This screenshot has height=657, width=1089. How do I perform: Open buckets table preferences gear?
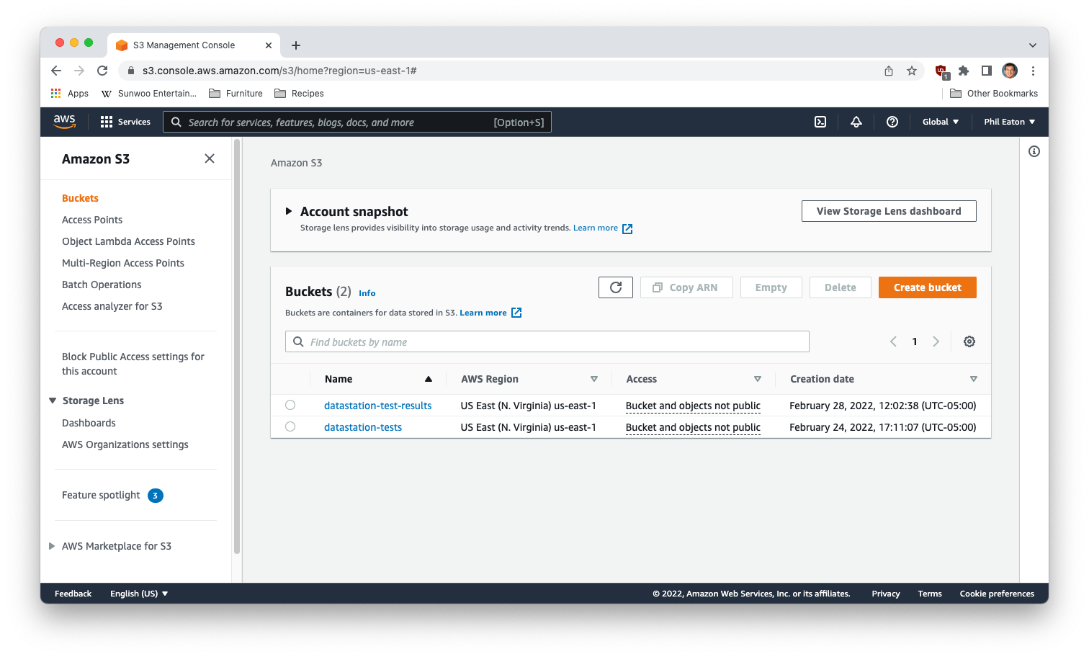pyautogui.click(x=969, y=341)
